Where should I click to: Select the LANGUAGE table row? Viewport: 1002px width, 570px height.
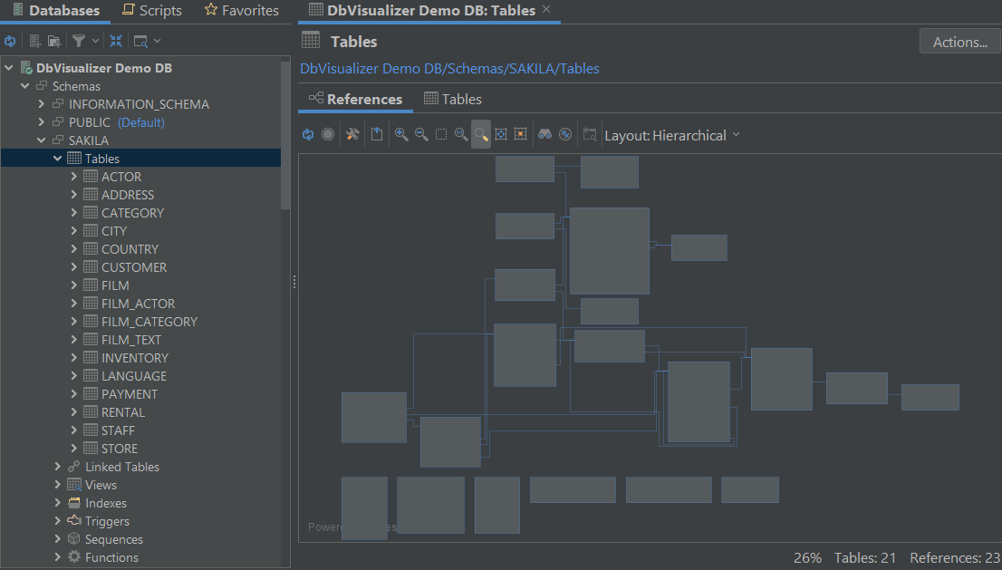[140, 376]
